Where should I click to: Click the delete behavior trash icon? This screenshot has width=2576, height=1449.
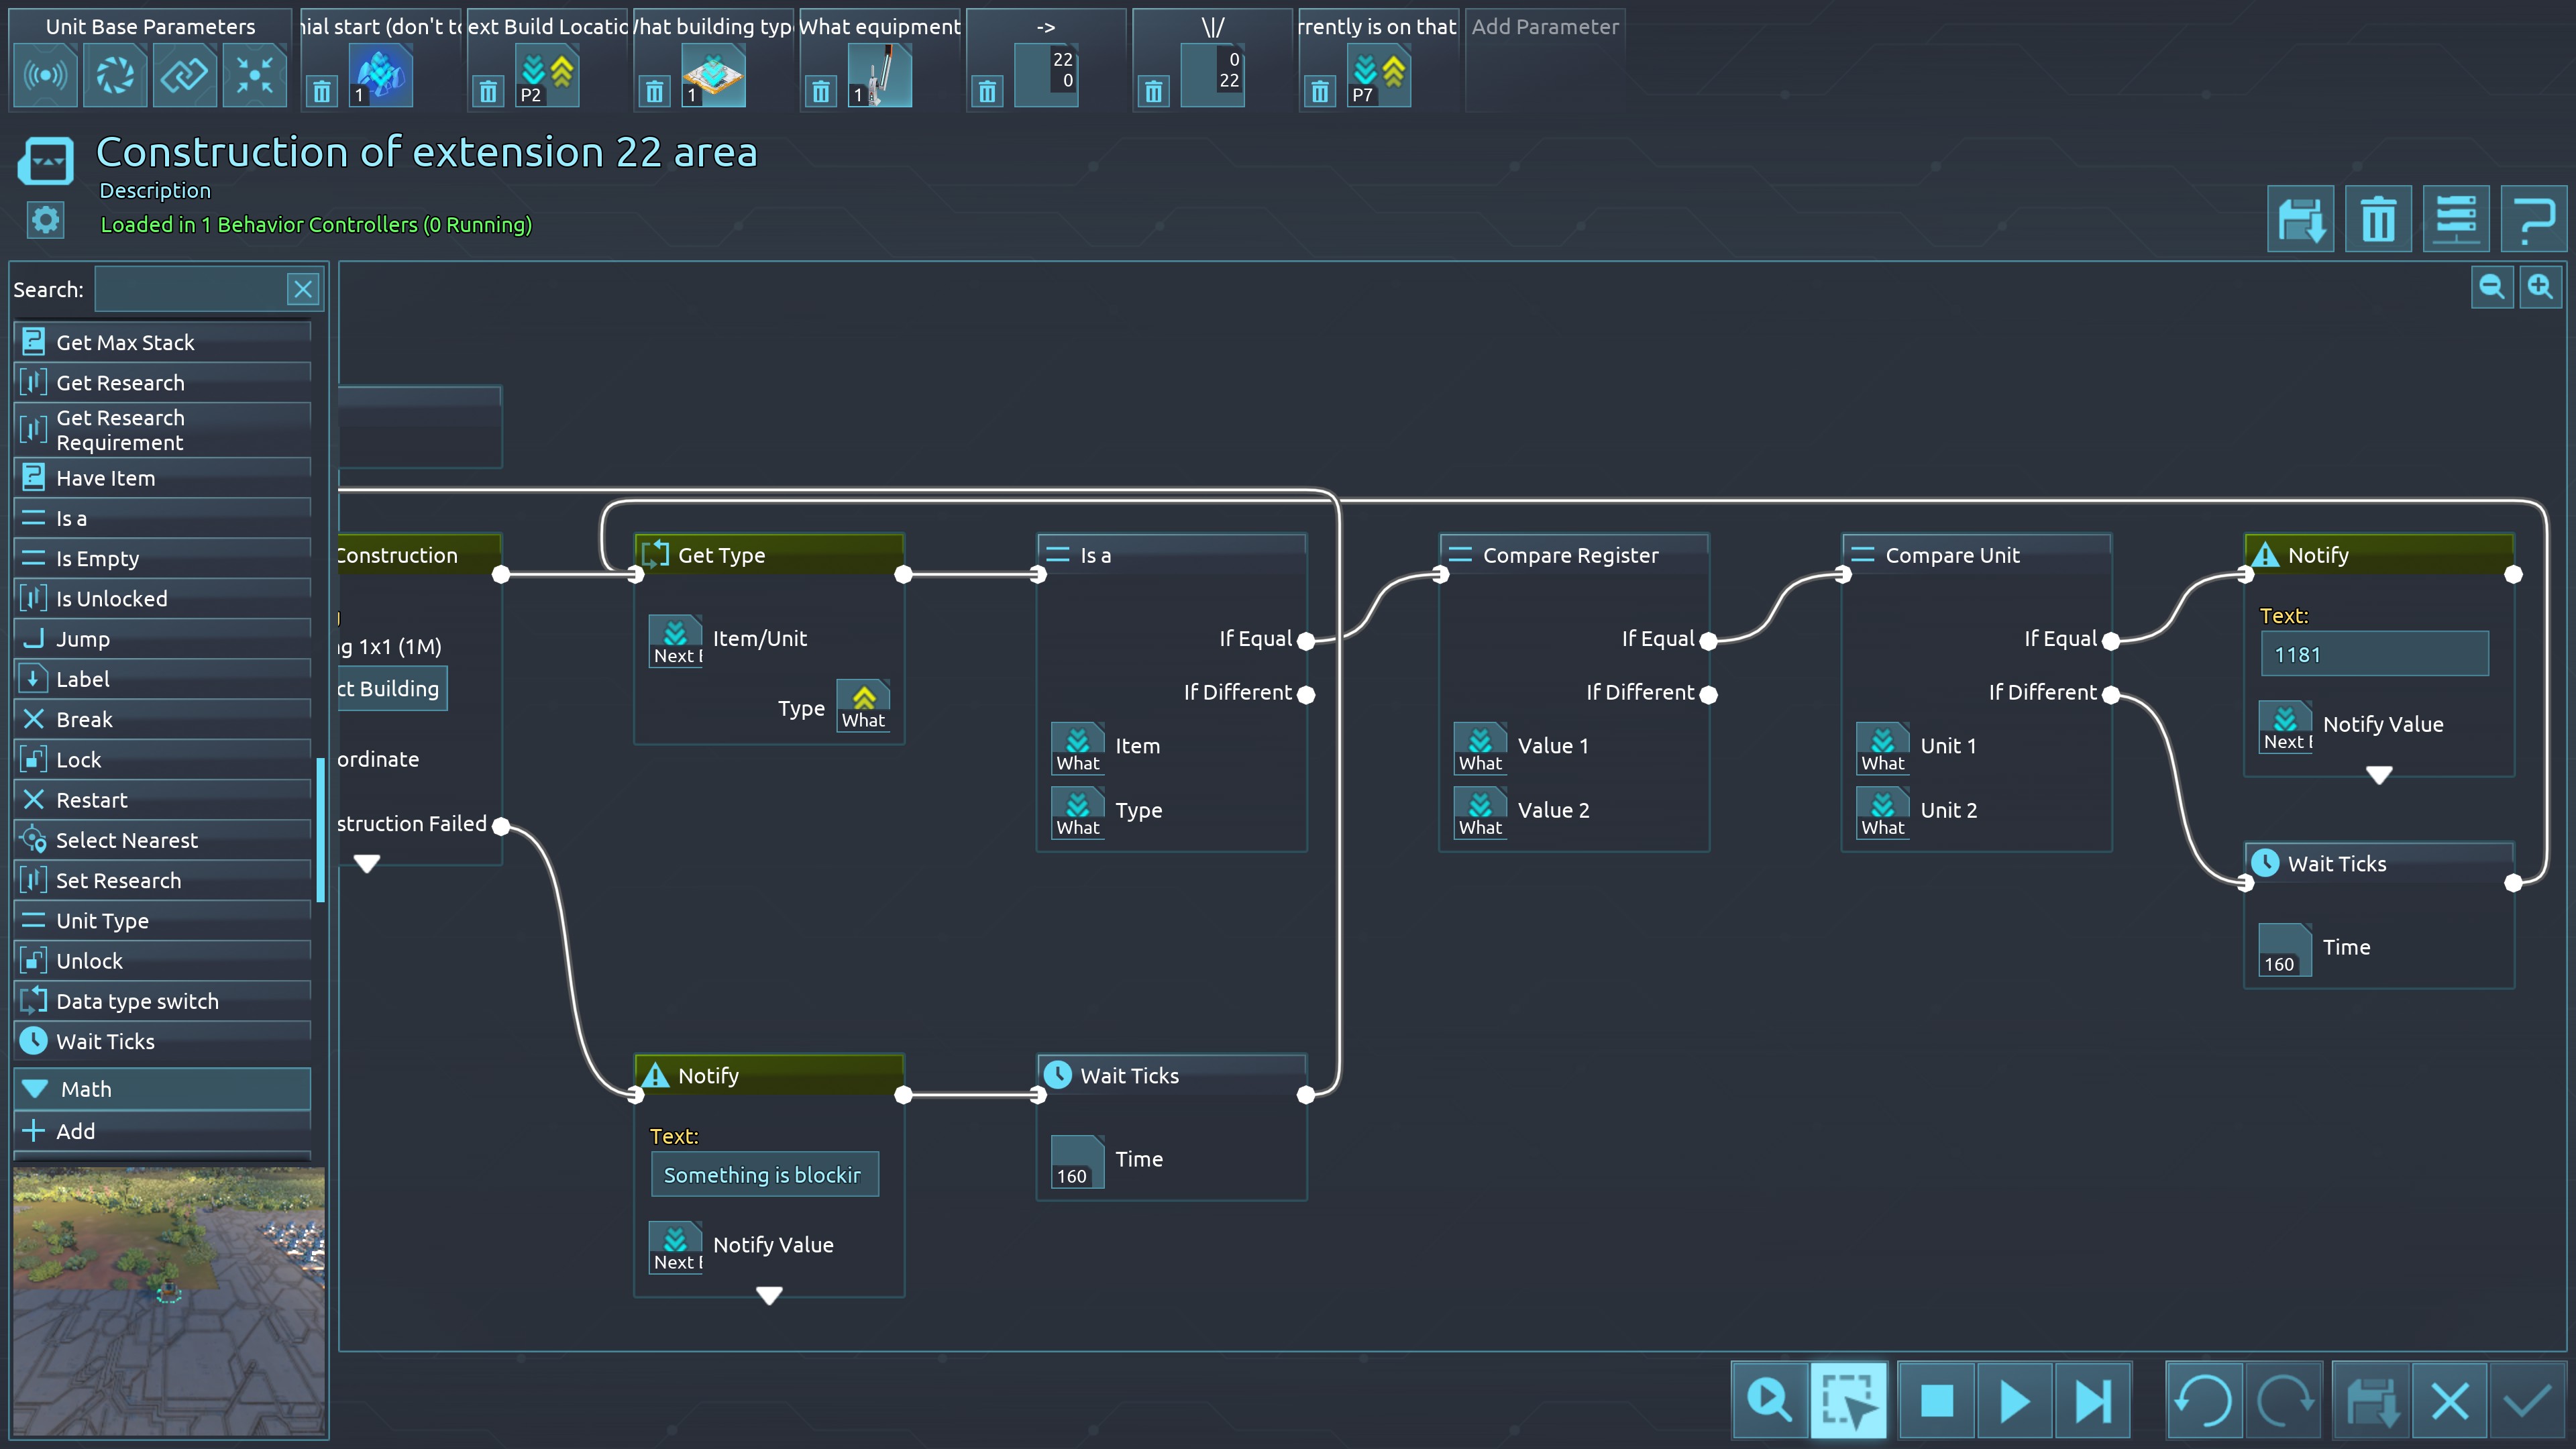pos(2378,219)
